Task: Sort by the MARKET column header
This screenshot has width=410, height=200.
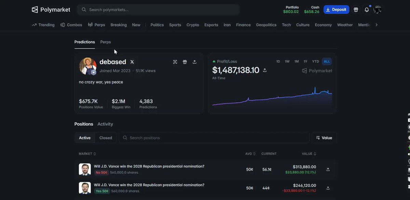Action: click(87, 154)
